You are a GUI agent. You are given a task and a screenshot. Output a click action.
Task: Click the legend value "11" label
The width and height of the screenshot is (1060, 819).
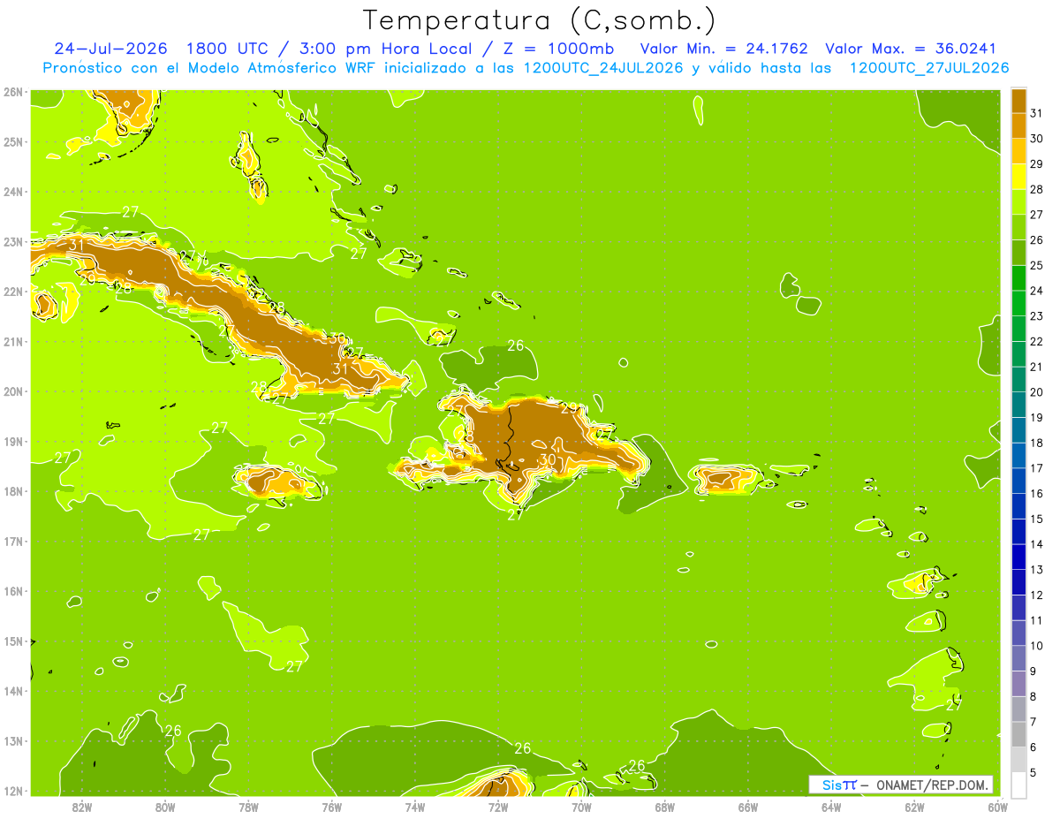tap(1036, 620)
